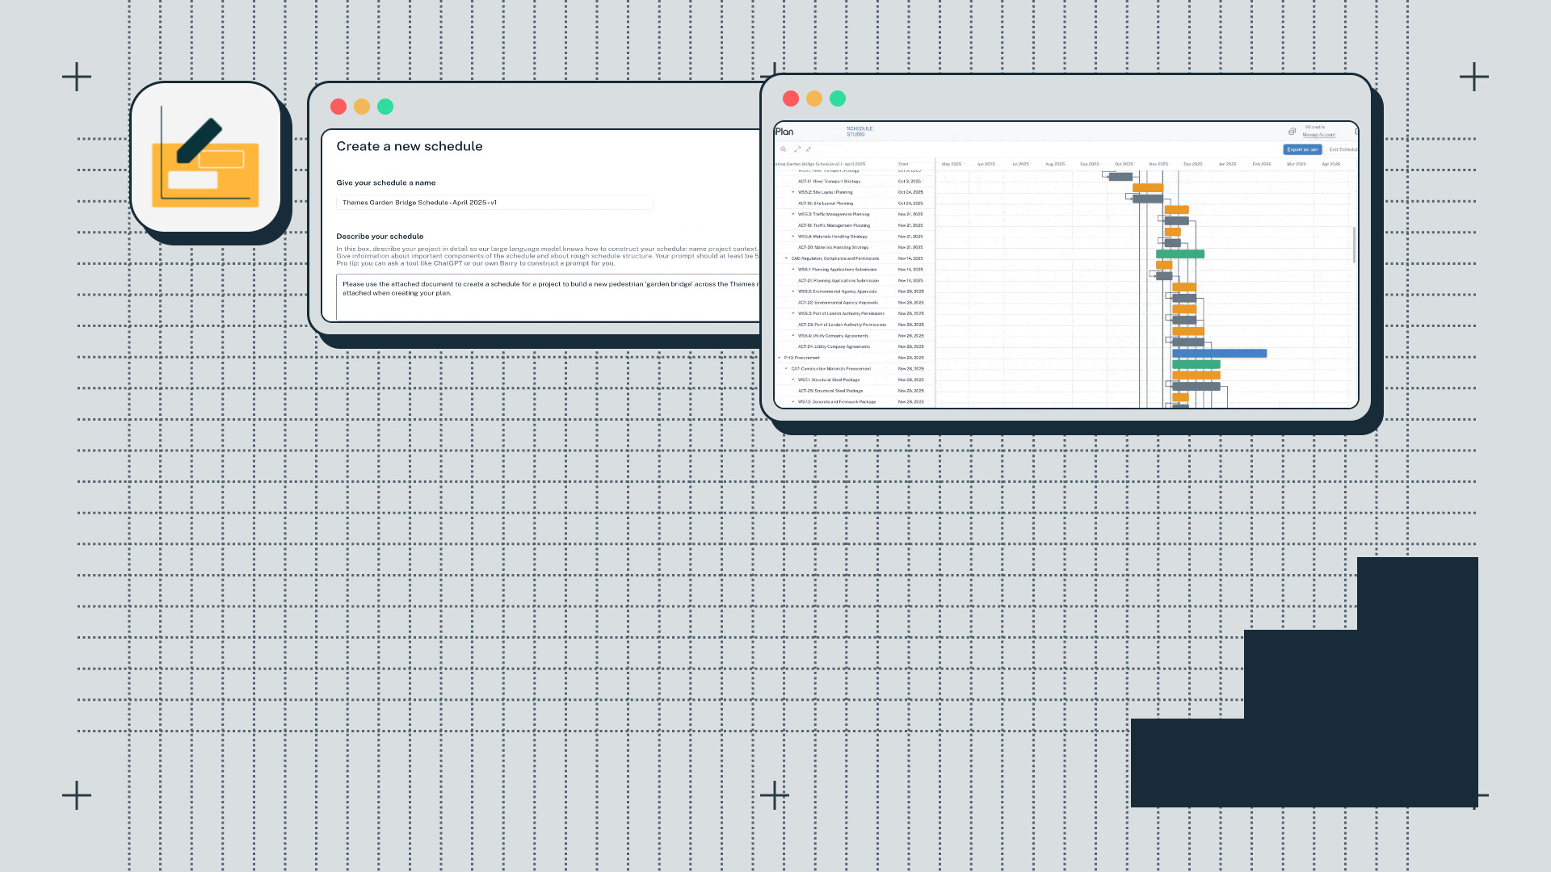Select the ACT-22: Environmental Agency Approvals row
The width and height of the screenshot is (1551, 872).
pos(854,303)
